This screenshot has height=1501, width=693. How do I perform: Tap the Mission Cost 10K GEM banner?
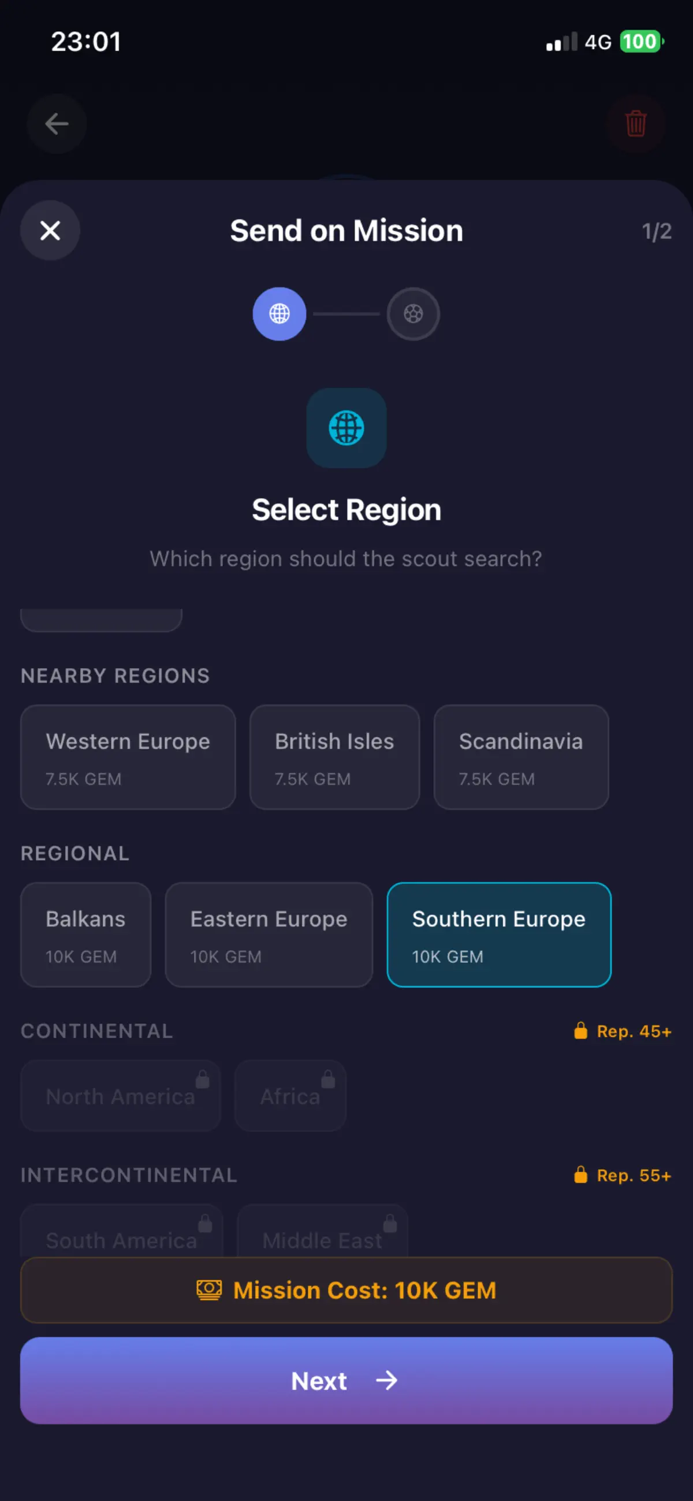tap(346, 1290)
